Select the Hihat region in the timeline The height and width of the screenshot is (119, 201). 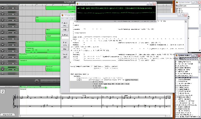tap(53, 32)
